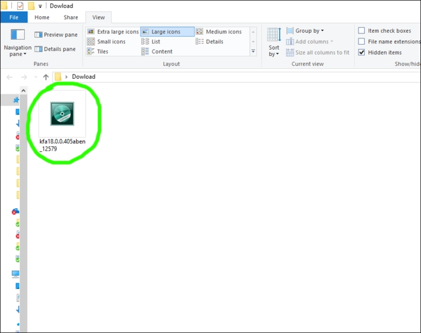Select Large icons layout

point(167,32)
